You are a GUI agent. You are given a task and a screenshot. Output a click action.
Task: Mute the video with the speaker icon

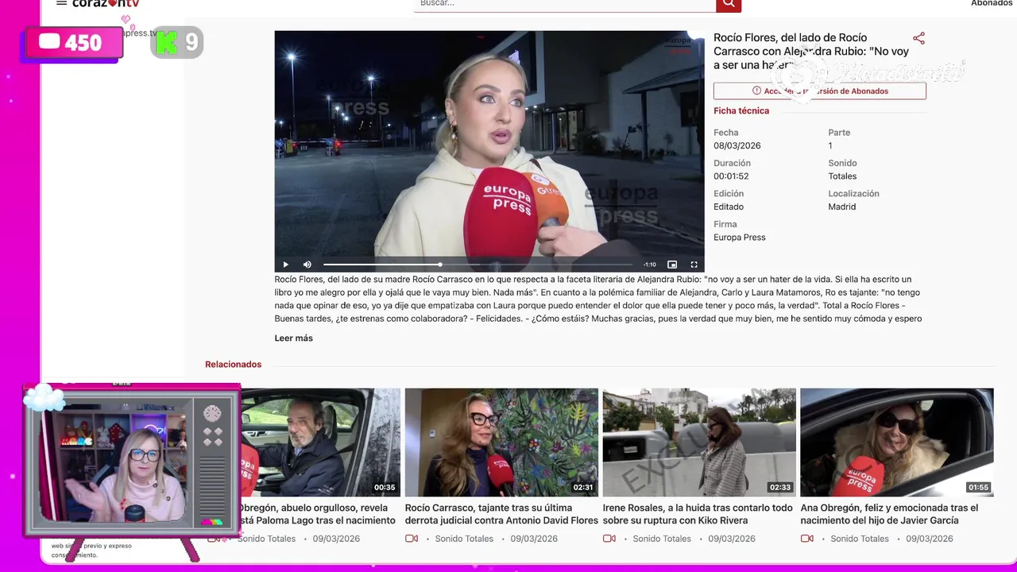pyautogui.click(x=307, y=265)
